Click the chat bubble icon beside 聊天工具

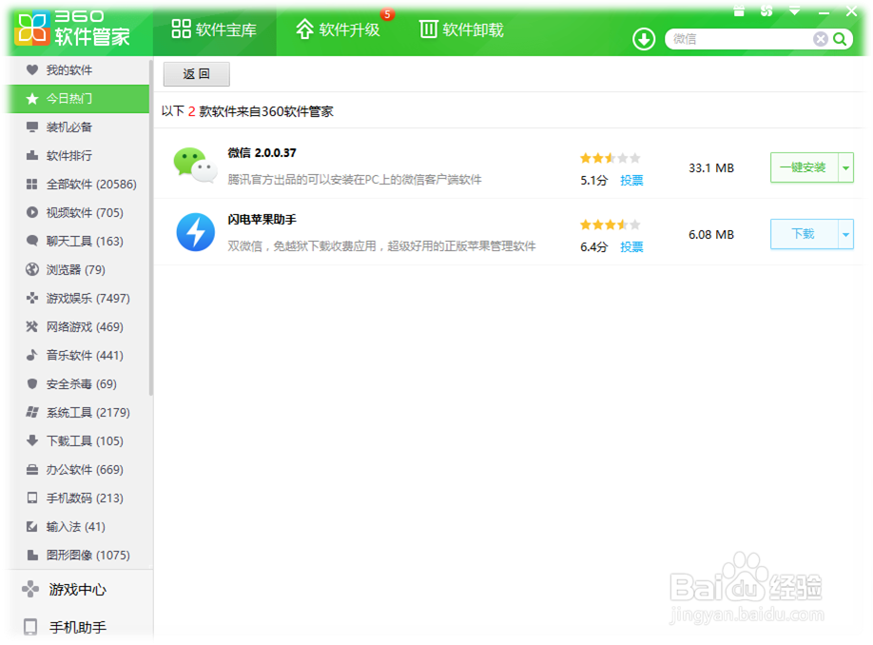[32, 241]
